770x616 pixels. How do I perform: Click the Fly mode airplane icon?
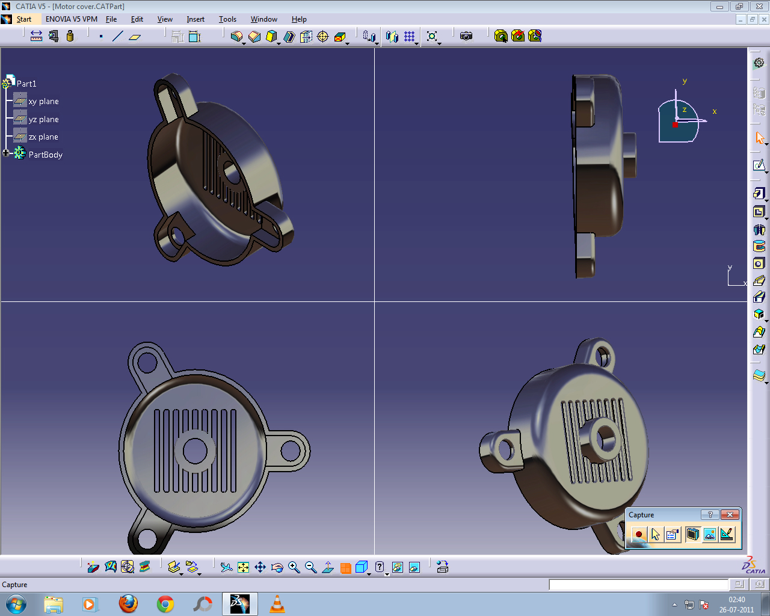226,567
